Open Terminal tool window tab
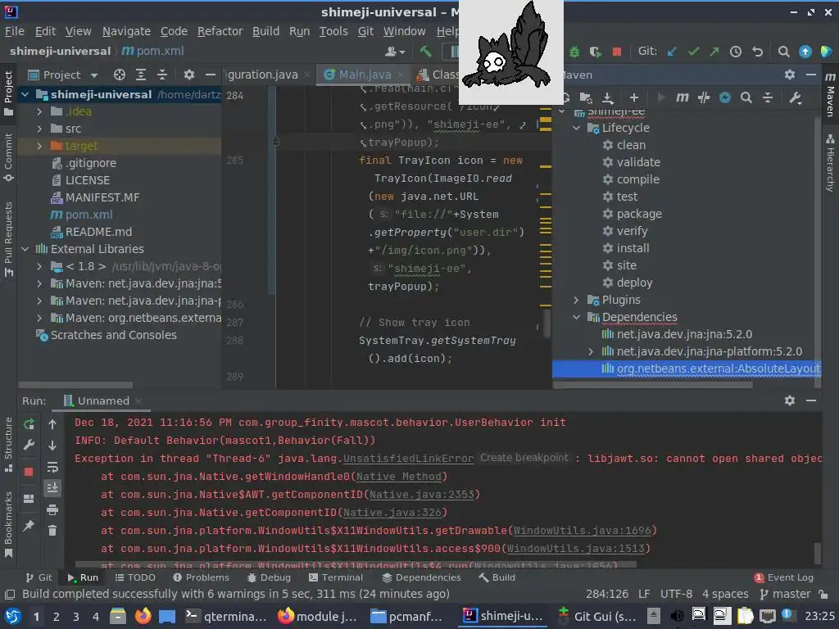The height and width of the screenshot is (629, 839). point(335,577)
